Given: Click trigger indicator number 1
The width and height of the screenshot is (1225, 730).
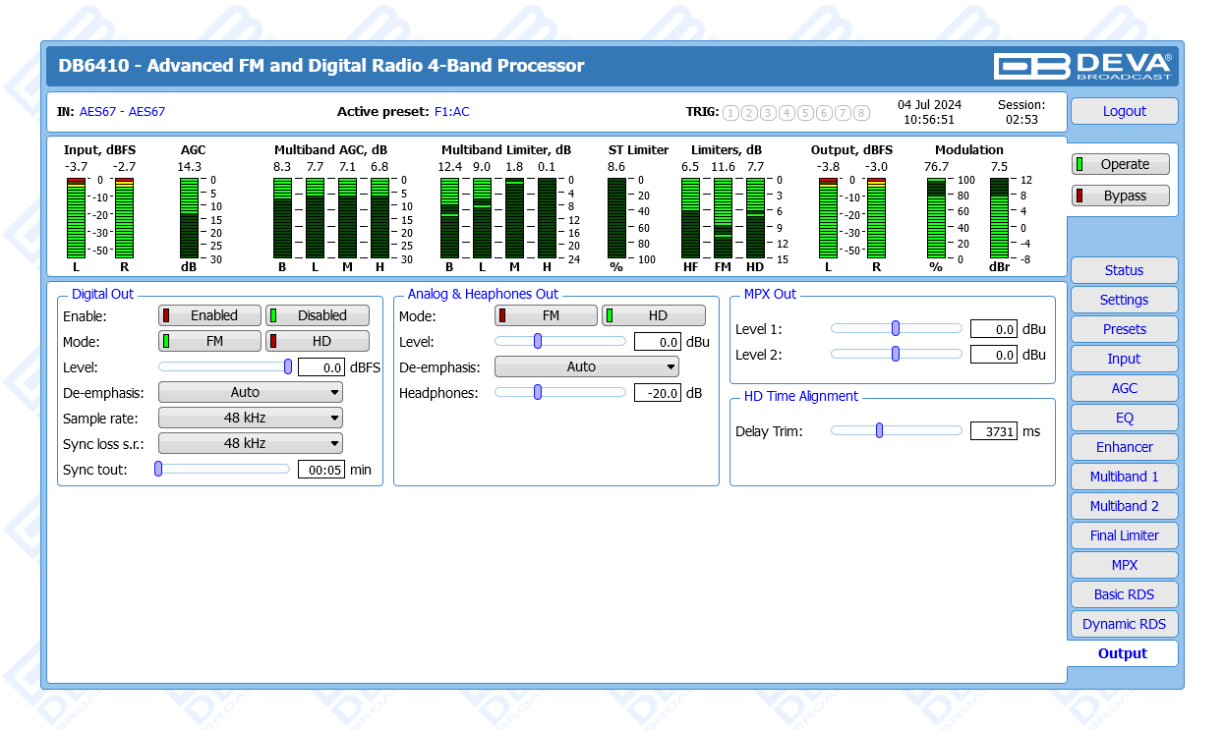Looking at the screenshot, I should 730,113.
